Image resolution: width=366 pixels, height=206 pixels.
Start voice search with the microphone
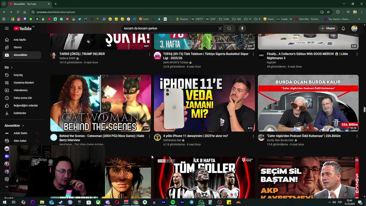pyautogui.click(x=242, y=28)
